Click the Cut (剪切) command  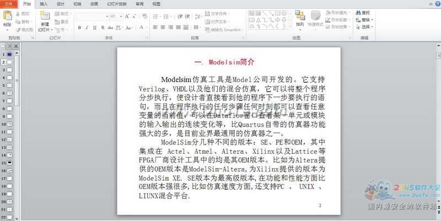[22, 13]
